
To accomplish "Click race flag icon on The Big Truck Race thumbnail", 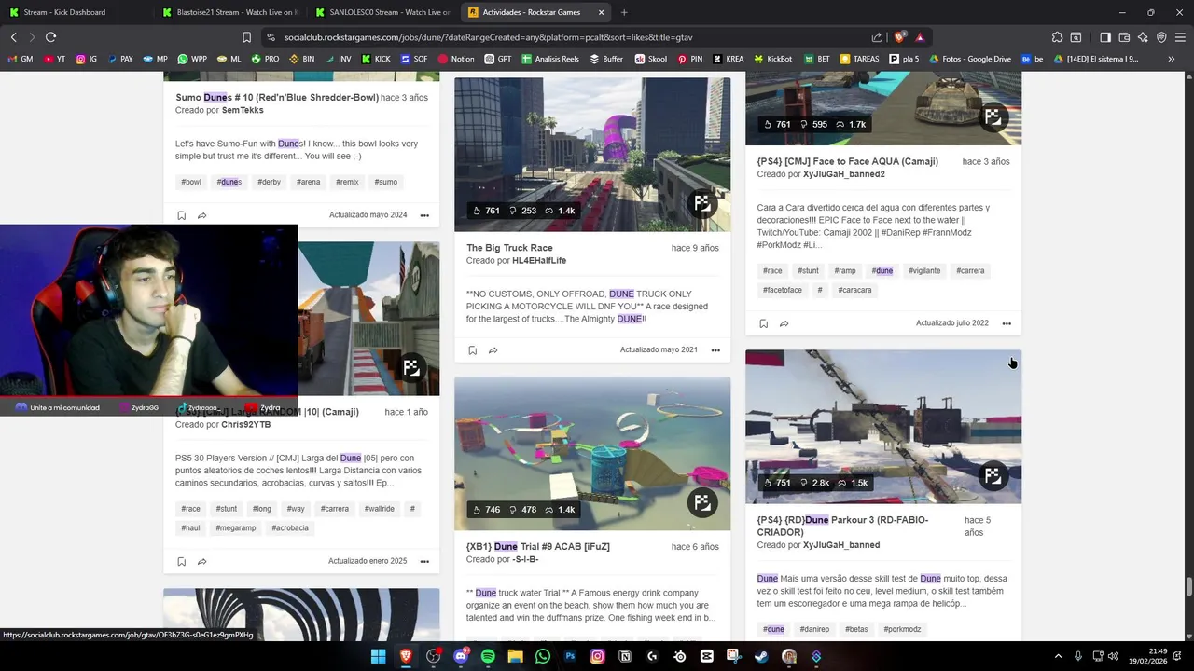I will click(x=701, y=203).
